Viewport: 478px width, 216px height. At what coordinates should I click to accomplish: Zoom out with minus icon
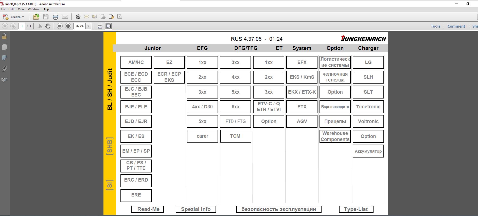point(60,26)
